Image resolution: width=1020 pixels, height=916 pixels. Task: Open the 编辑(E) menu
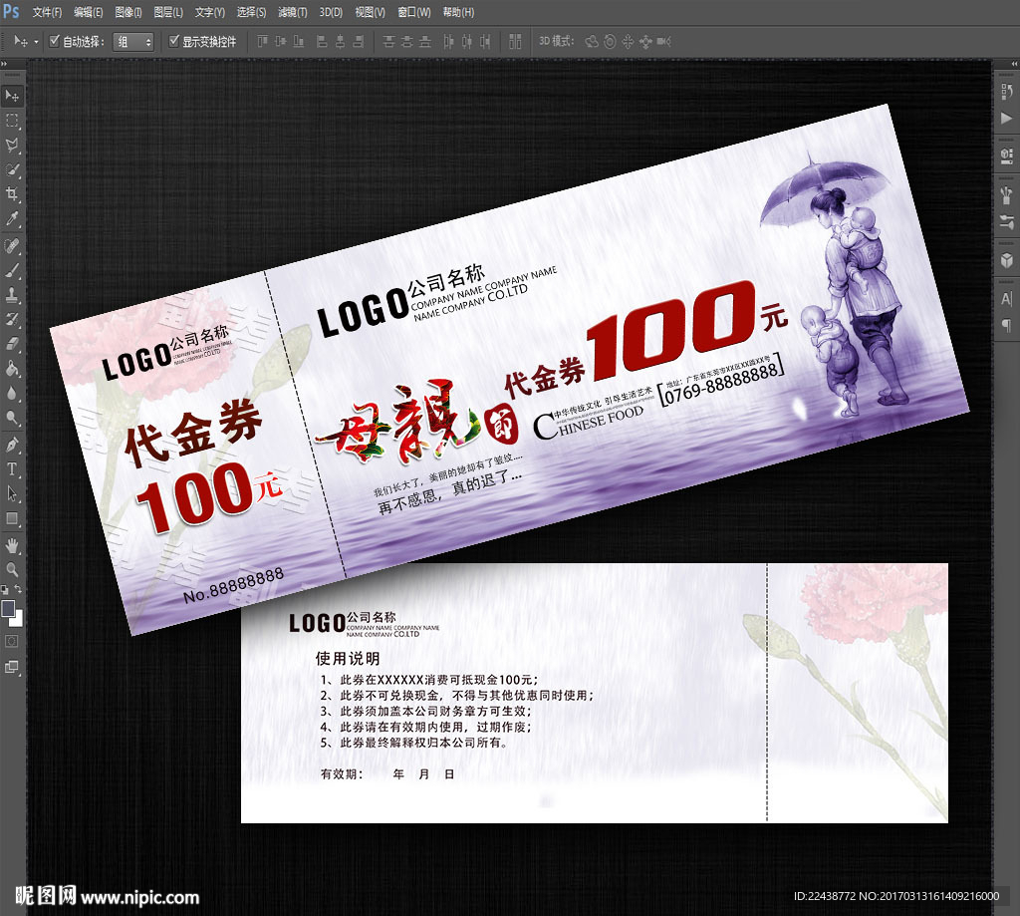88,12
